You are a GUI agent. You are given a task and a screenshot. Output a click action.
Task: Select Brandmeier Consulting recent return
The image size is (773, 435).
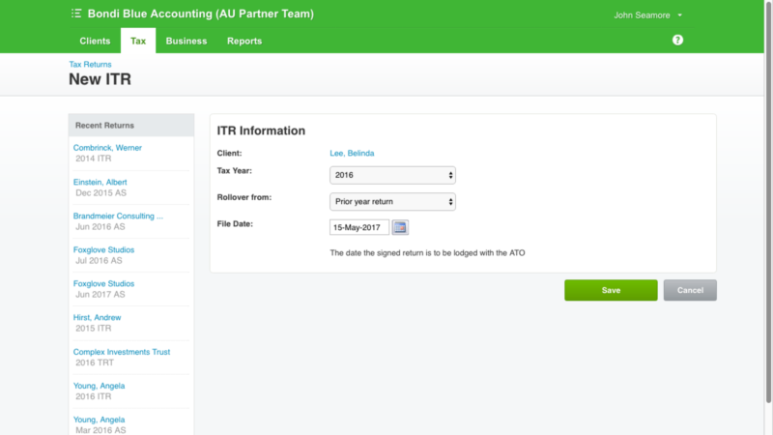point(118,216)
